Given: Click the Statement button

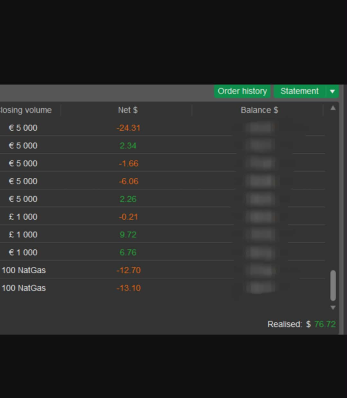Looking at the screenshot, I should [x=299, y=91].
